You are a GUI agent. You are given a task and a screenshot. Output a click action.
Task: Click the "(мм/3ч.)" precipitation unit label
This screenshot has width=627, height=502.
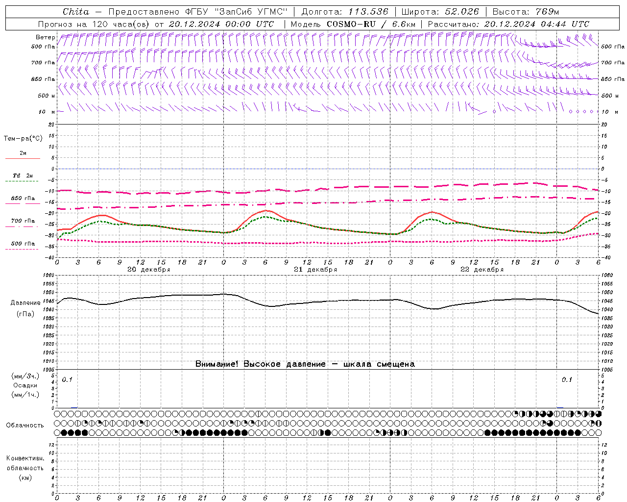coord(25,376)
